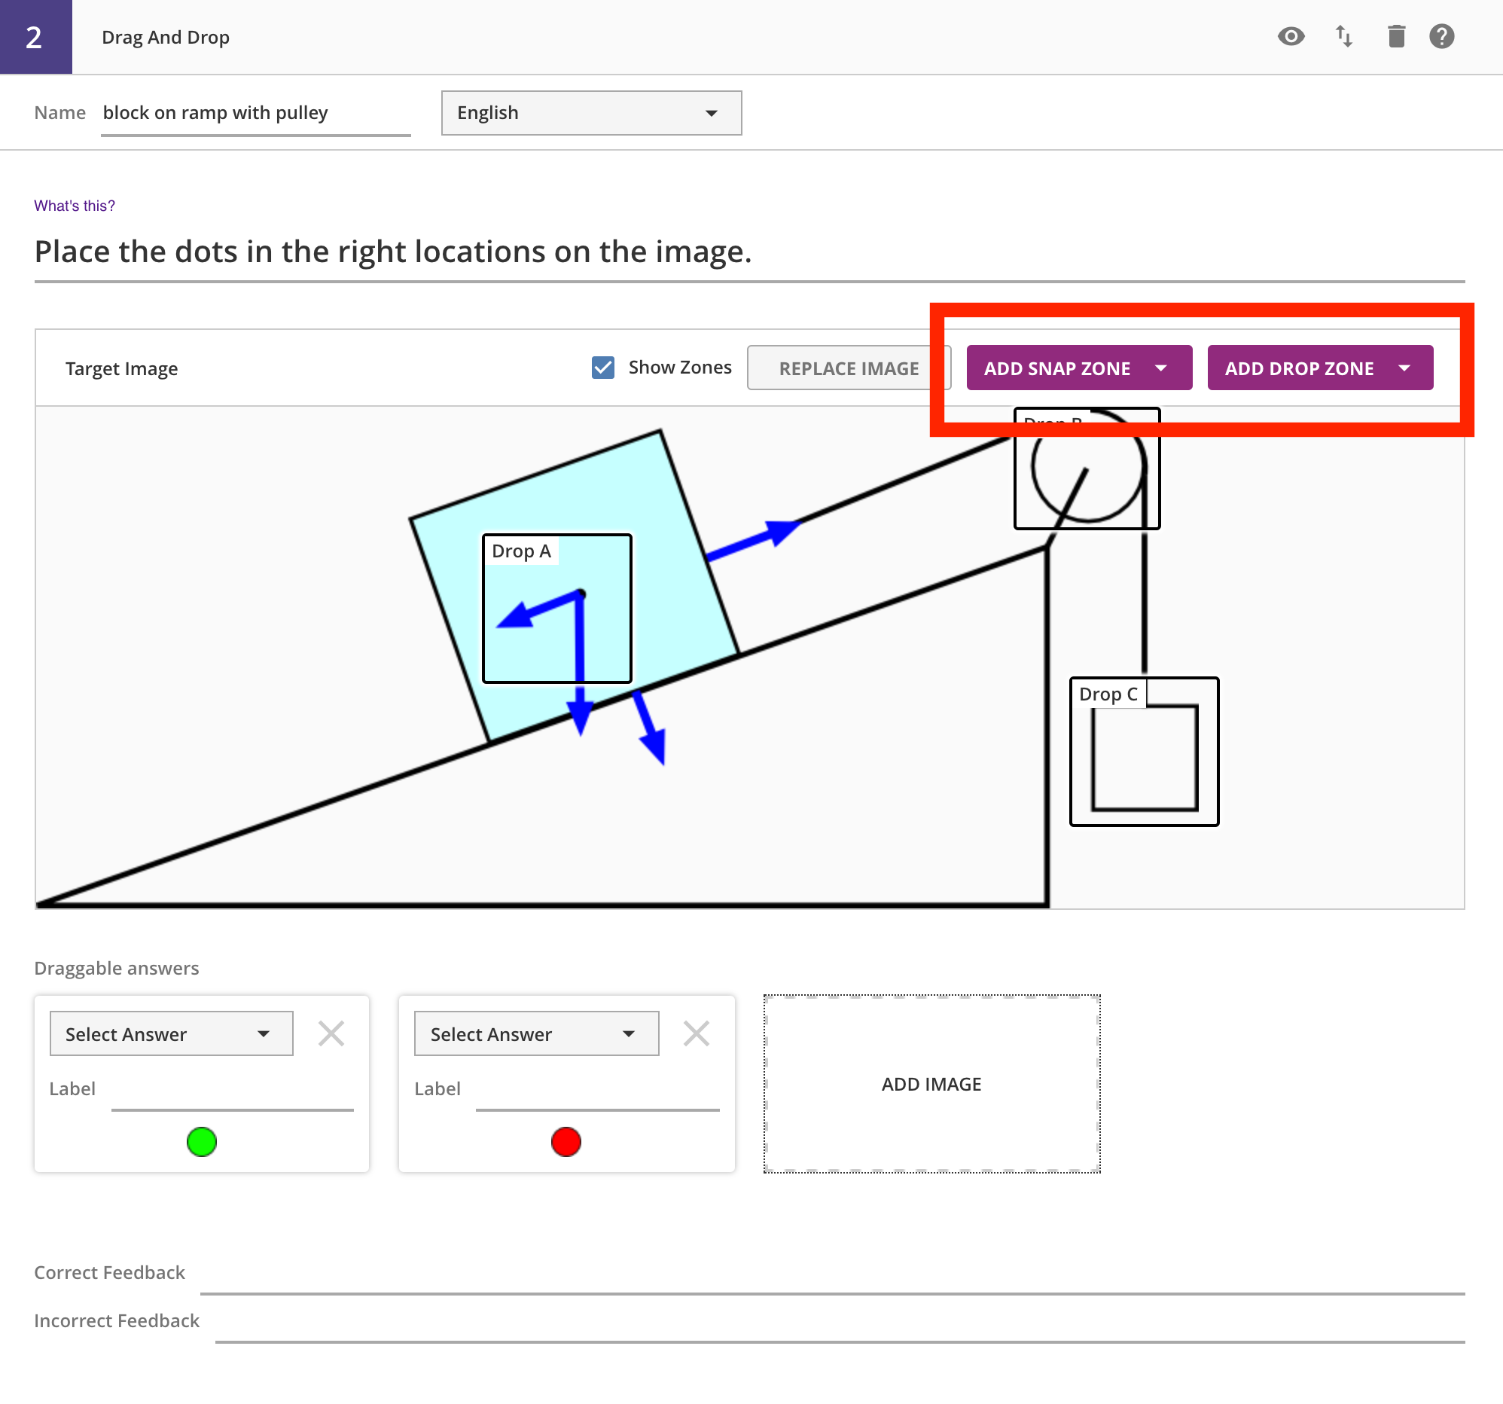Remove the red dot draggable answer
The width and height of the screenshot is (1503, 1404).
coord(697,1033)
